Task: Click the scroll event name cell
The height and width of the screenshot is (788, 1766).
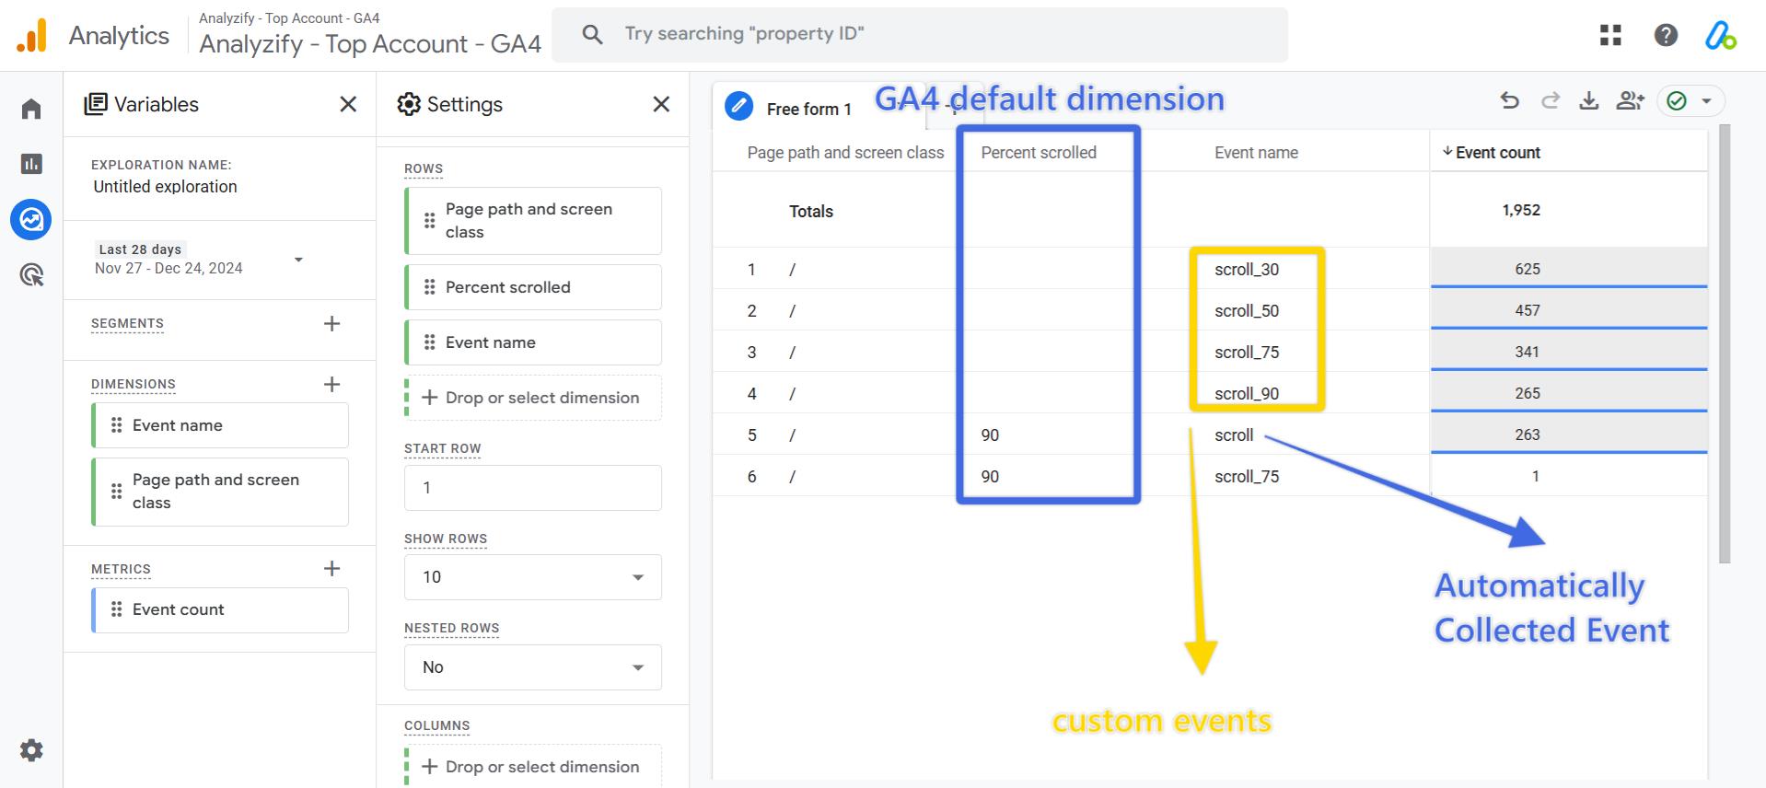Action: point(1234,435)
